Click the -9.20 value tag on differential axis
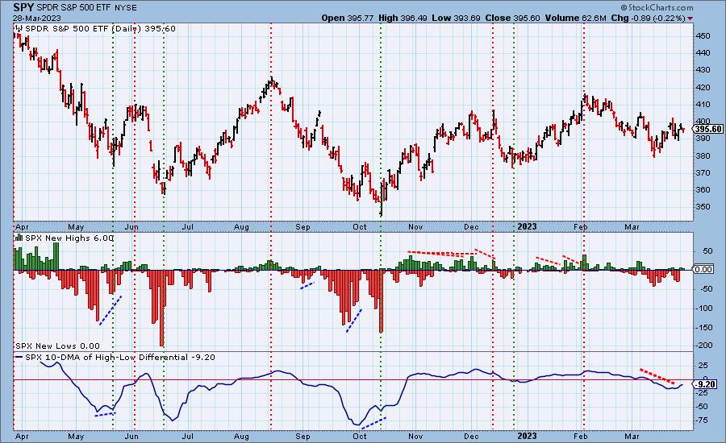Screen dimensions: 726x443 coord(706,384)
